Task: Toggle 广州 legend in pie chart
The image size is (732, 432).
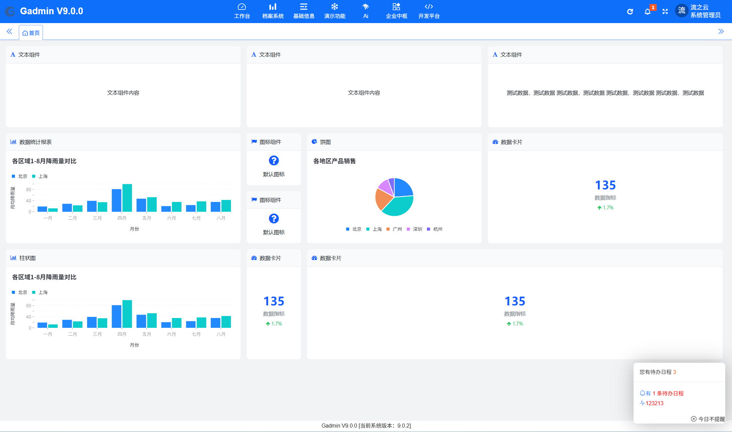Action: [394, 229]
